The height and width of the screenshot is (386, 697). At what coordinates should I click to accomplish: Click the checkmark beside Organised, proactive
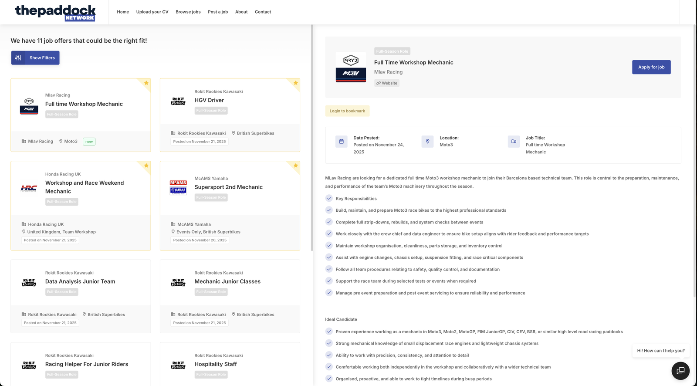pyautogui.click(x=329, y=379)
